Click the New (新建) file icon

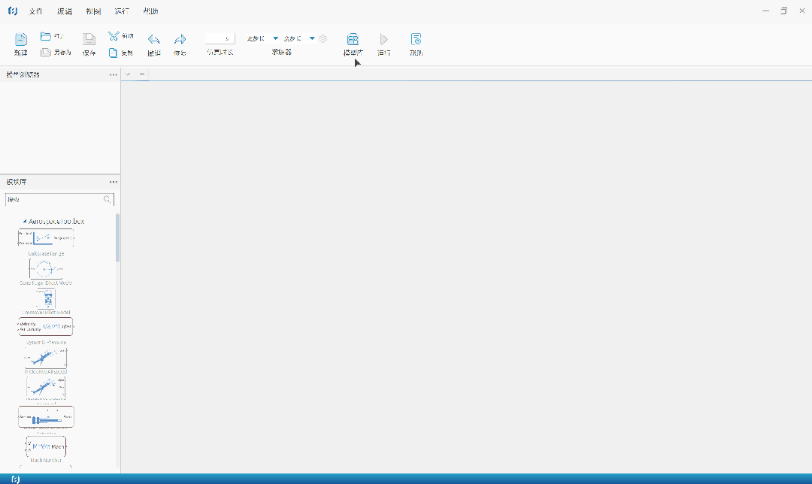(x=21, y=40)
